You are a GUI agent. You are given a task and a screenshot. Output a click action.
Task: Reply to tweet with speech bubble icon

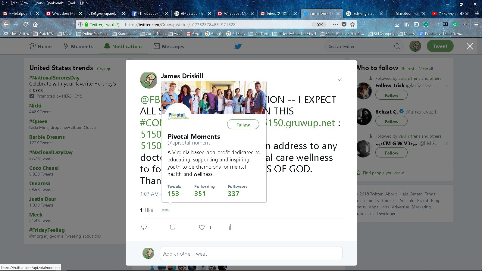144,227
